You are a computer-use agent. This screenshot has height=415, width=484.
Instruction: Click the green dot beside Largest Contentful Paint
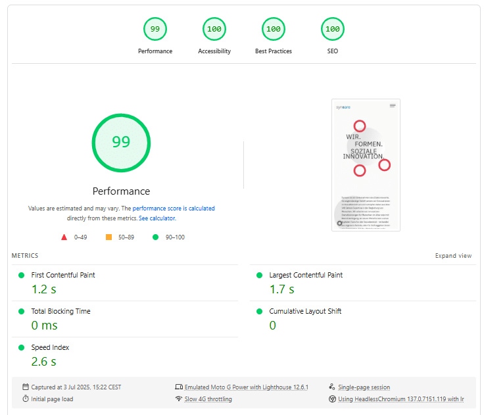259,275
